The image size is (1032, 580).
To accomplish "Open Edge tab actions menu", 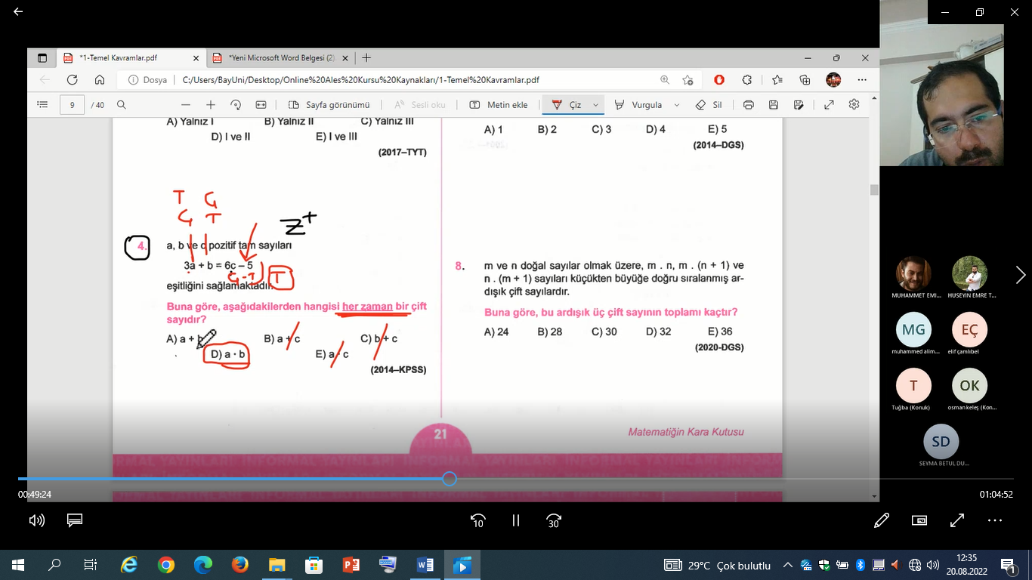I will pos(42,58).
